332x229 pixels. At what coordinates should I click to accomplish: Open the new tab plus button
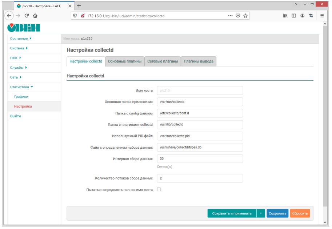[x=79, y=5]
